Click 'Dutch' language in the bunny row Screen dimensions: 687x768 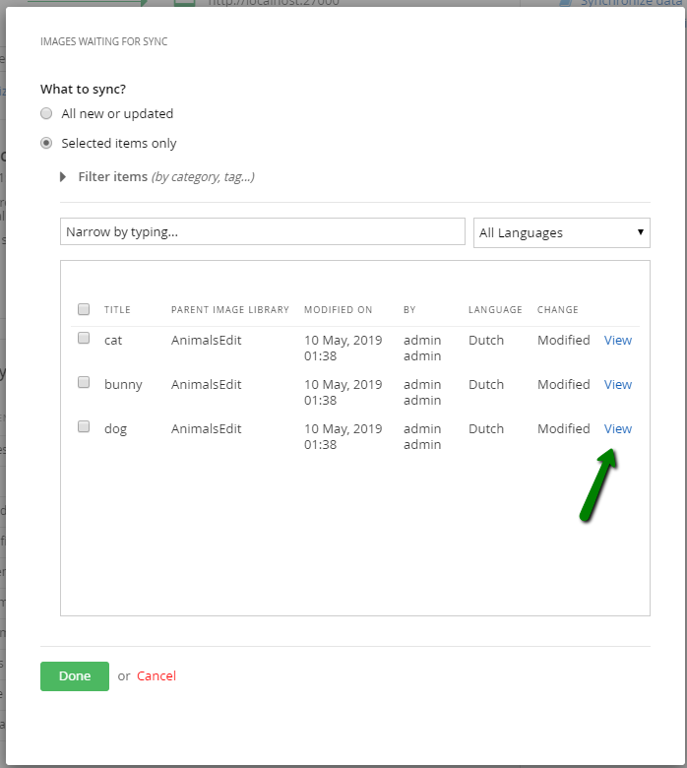click(x=486, y=384)
